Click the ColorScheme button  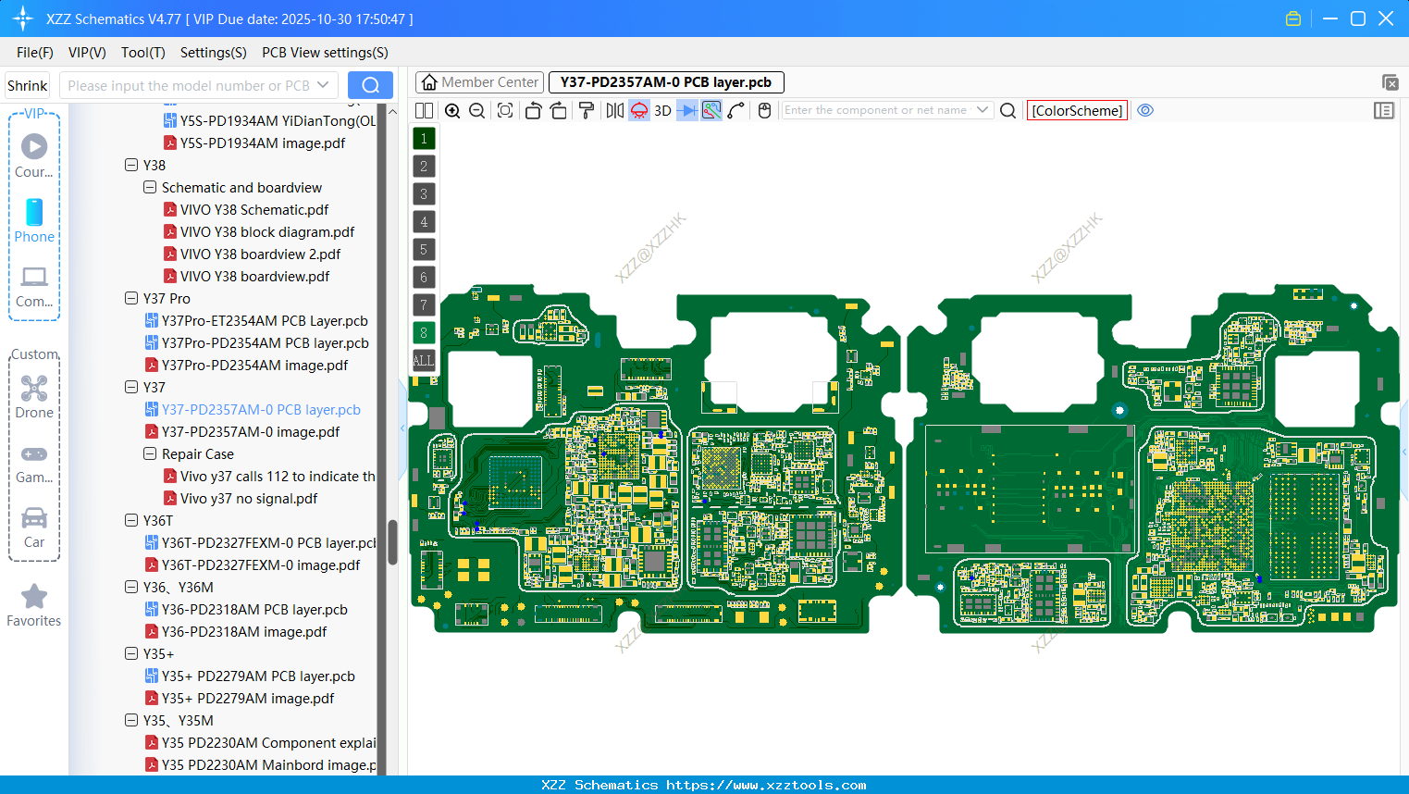[x=1076, y=110]
